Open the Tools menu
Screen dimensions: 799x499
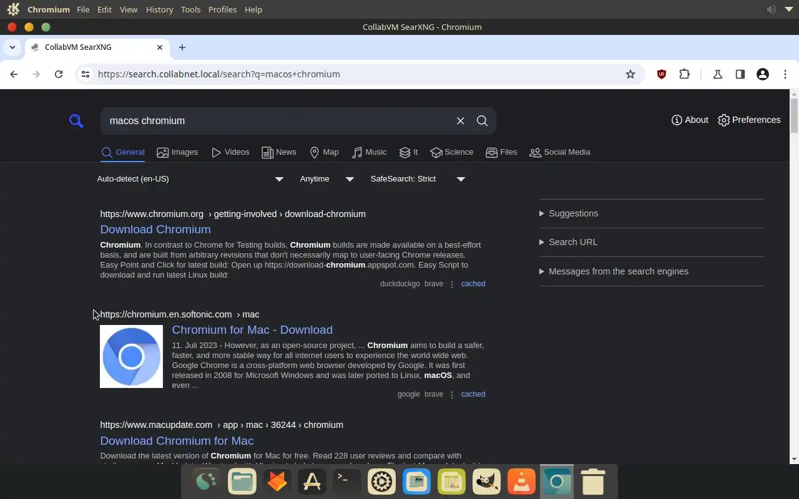pyautogui.click(x=190, y=9)
